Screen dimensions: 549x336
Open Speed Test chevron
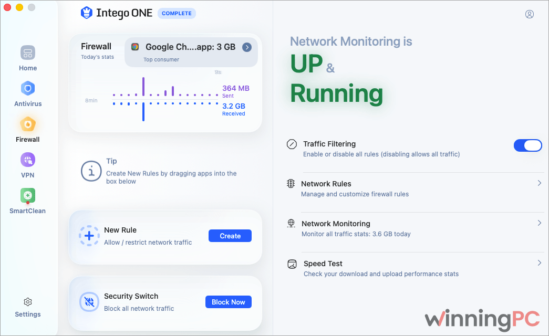[x=539, y=263]
